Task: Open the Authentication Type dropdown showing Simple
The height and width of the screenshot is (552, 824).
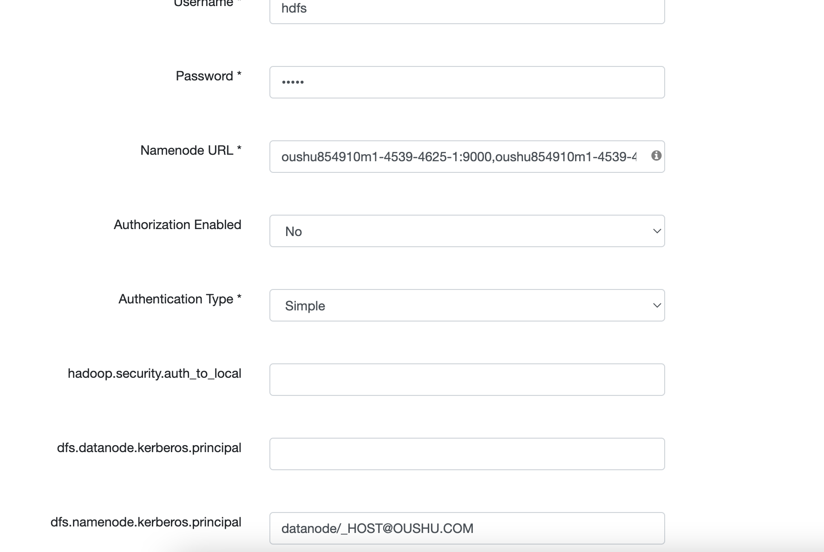Action: (467, 305)
